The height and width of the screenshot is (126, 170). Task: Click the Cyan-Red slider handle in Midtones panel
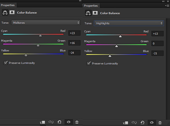pos(40,36)
